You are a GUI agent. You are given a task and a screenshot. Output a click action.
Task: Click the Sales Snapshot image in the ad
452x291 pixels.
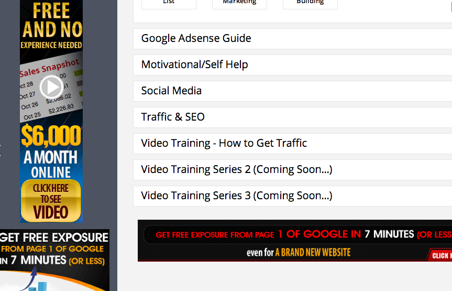[x=51, y=90]
